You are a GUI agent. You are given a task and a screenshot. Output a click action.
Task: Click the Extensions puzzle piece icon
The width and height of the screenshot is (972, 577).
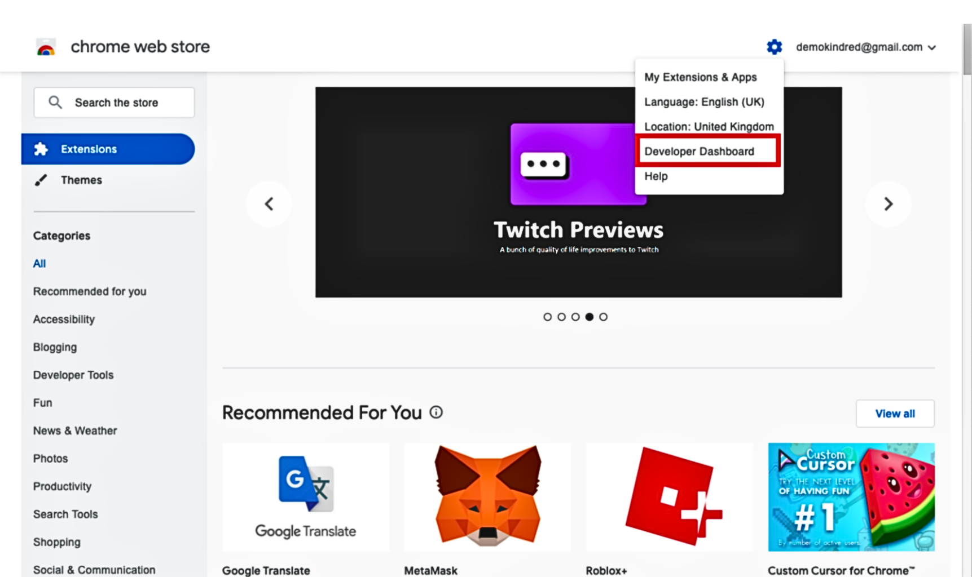click(x=41, y=149)
